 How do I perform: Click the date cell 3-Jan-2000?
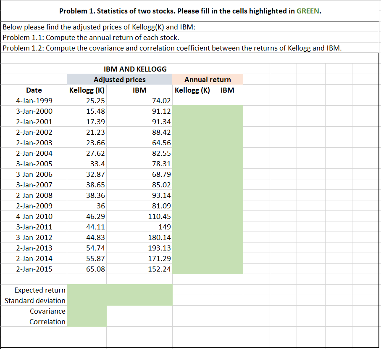coord(34,111)
